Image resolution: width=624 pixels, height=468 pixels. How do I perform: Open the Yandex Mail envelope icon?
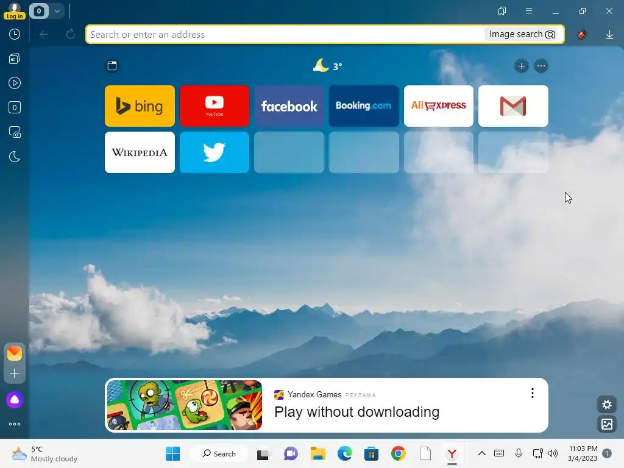[15, 353]
